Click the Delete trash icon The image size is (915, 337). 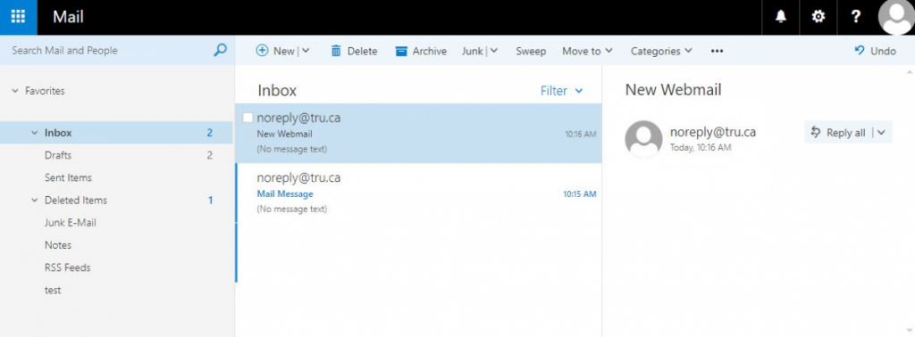click(336, 51)
